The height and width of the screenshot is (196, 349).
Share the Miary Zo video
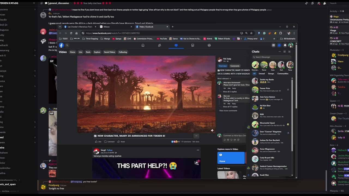coord(121,142)
